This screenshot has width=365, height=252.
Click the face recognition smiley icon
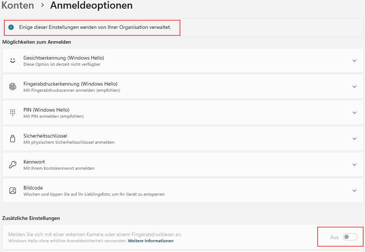(13, 60)
